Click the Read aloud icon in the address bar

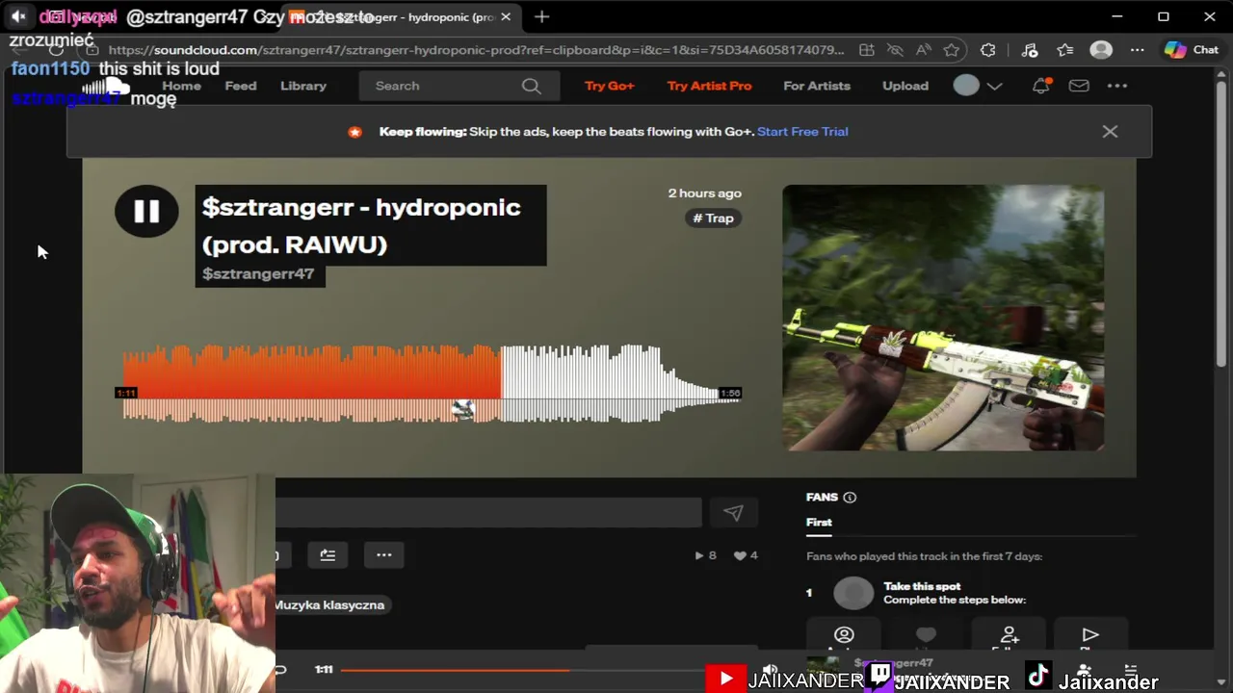coord(923,50)
